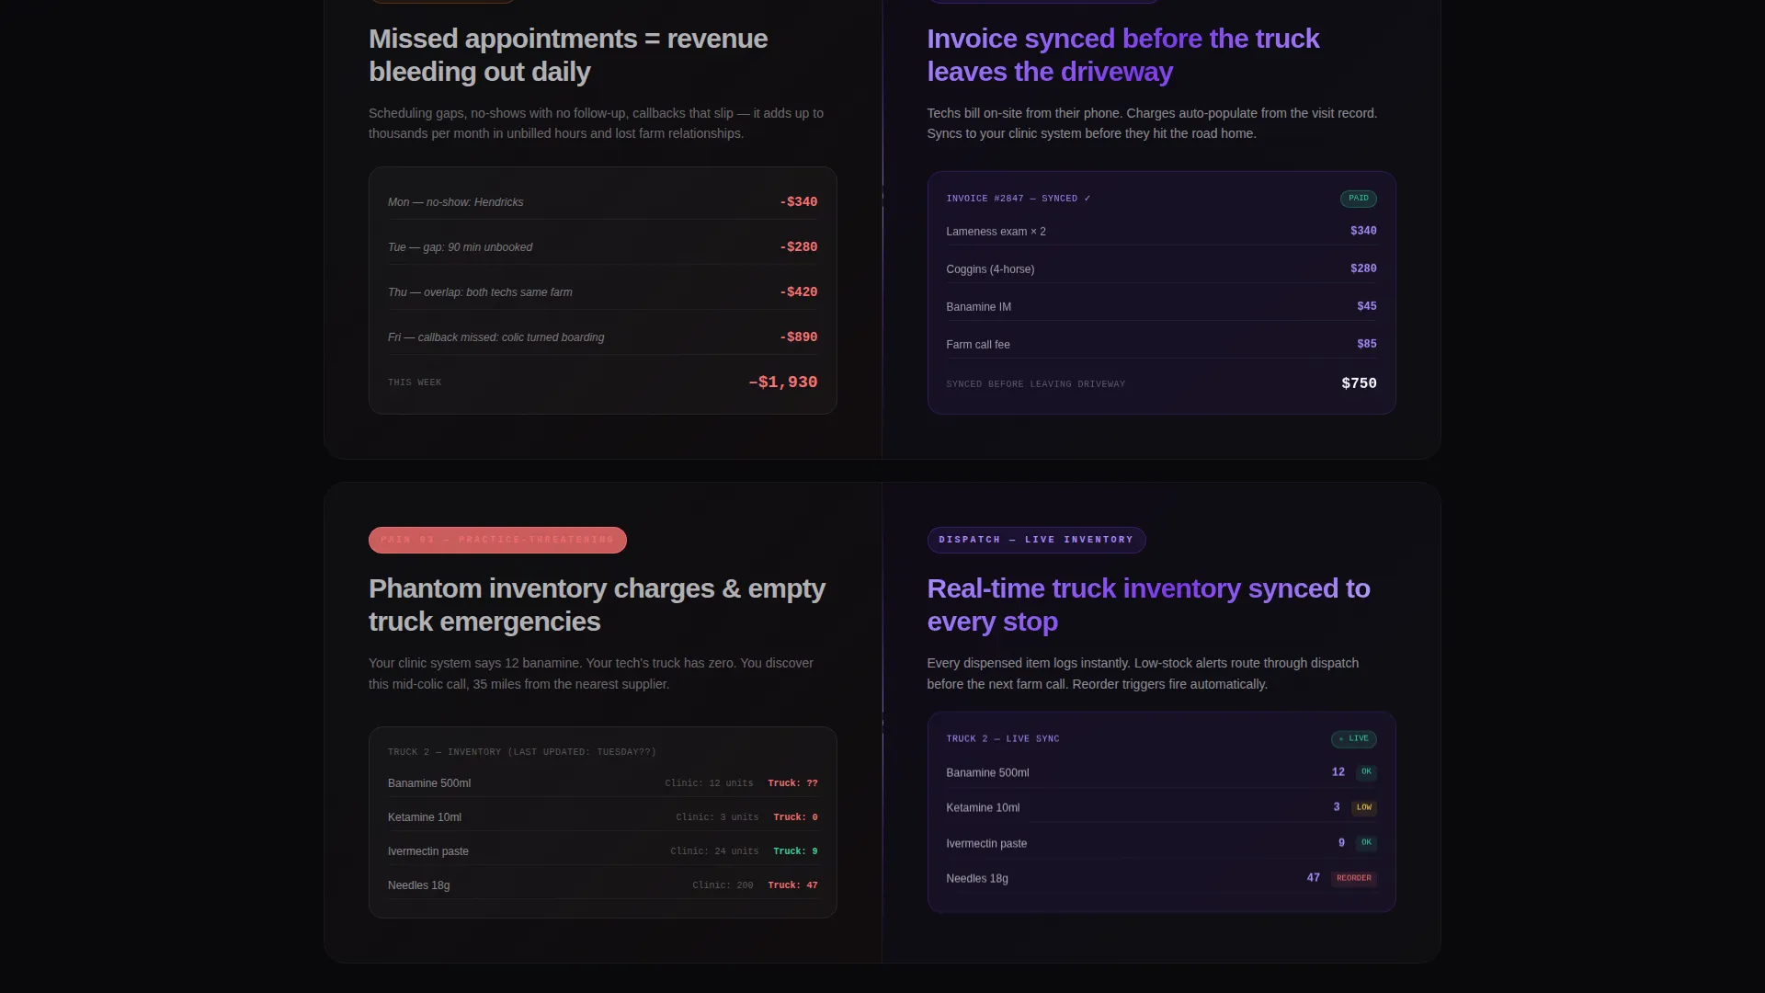Select the Fri callback missed colic row

click(x=602, y=337)
